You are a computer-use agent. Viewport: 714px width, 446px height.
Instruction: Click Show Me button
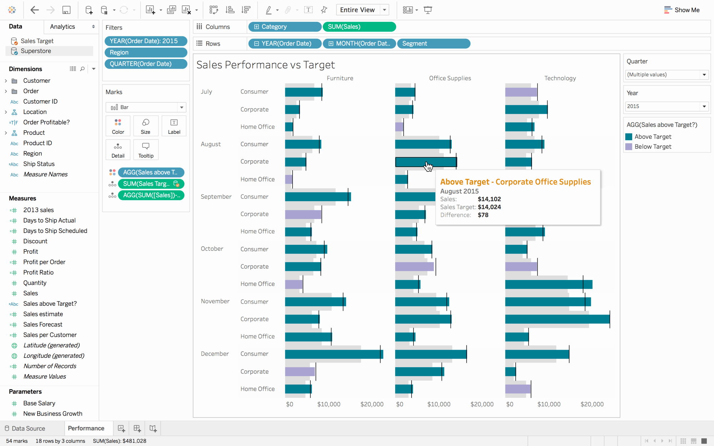point(687,10)
